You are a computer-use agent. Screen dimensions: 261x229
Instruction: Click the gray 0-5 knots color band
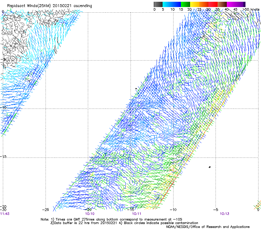[158, 4]
